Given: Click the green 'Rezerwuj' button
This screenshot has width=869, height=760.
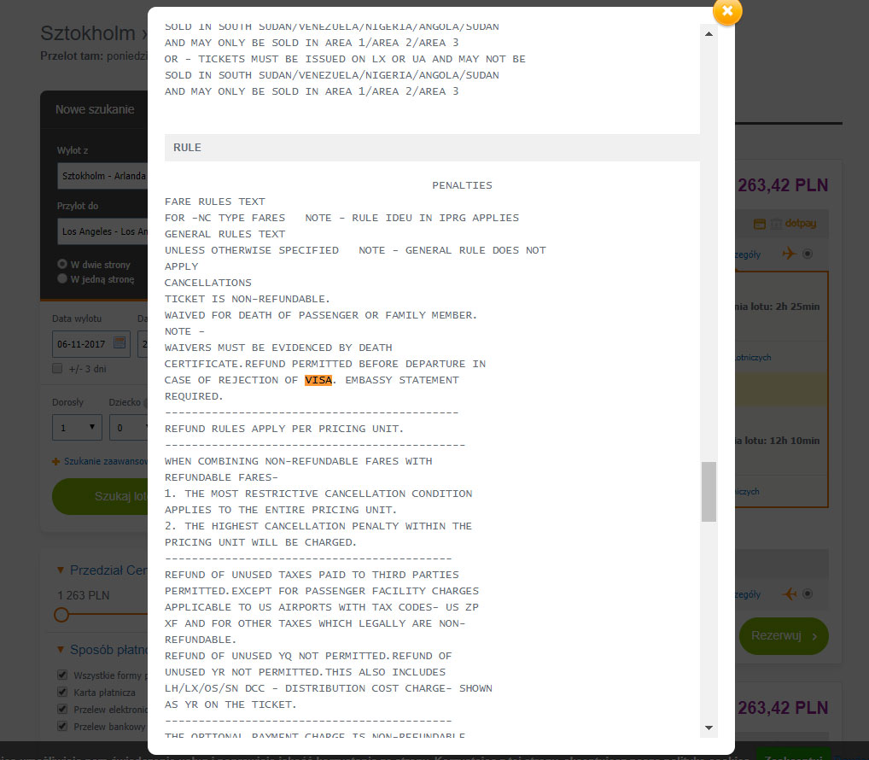Looking at the screenshot, I should coord(784,636).
